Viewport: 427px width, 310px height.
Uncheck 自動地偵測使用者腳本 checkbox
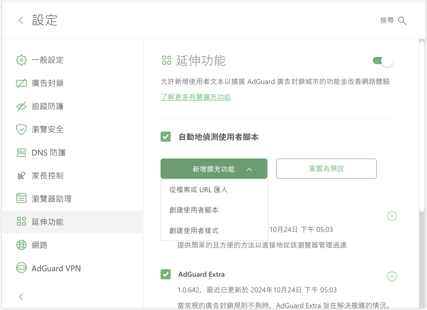coord(166,137)
